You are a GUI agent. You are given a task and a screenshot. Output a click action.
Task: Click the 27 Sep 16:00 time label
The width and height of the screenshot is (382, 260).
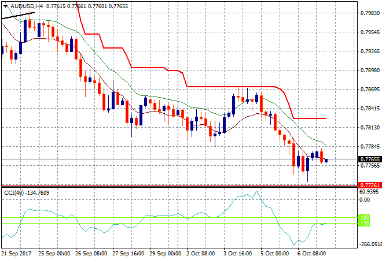128,254
